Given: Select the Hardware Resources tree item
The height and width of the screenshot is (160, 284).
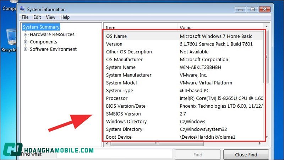Looking at the screenshot, I should (52, 34).
